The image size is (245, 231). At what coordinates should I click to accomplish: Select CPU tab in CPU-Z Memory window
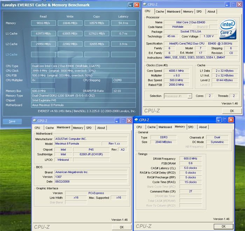pyautogui.click(x=139, y=127)
